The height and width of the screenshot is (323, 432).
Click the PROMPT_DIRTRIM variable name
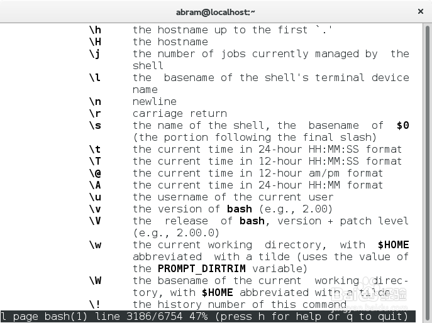(x=202, y=269)
